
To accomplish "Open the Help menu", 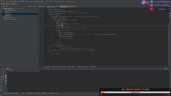I will (x=42, y=1).
